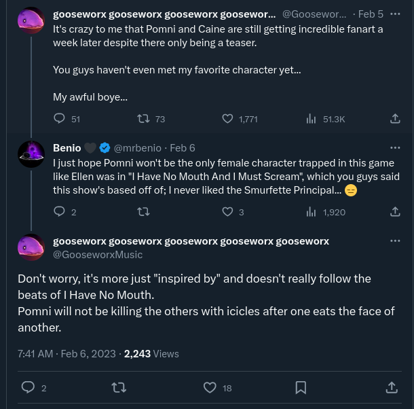Like the tweet with 1,771 likes
This screenshot has width=414, height=409.
tap(228, 119)
